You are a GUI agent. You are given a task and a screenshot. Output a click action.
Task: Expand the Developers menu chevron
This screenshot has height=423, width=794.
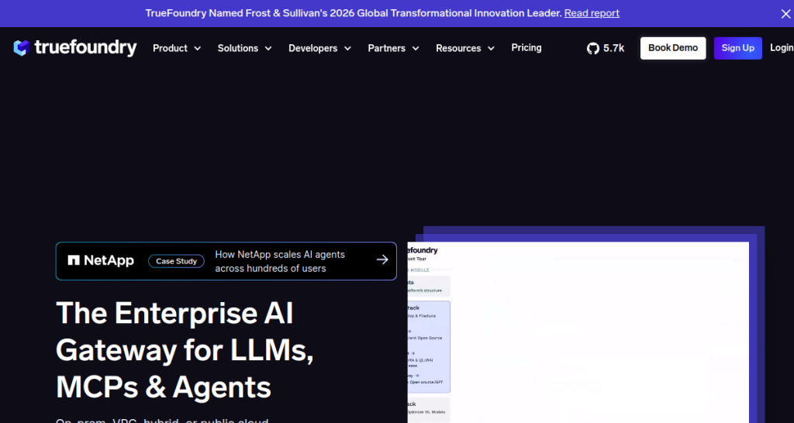[348, 49]
